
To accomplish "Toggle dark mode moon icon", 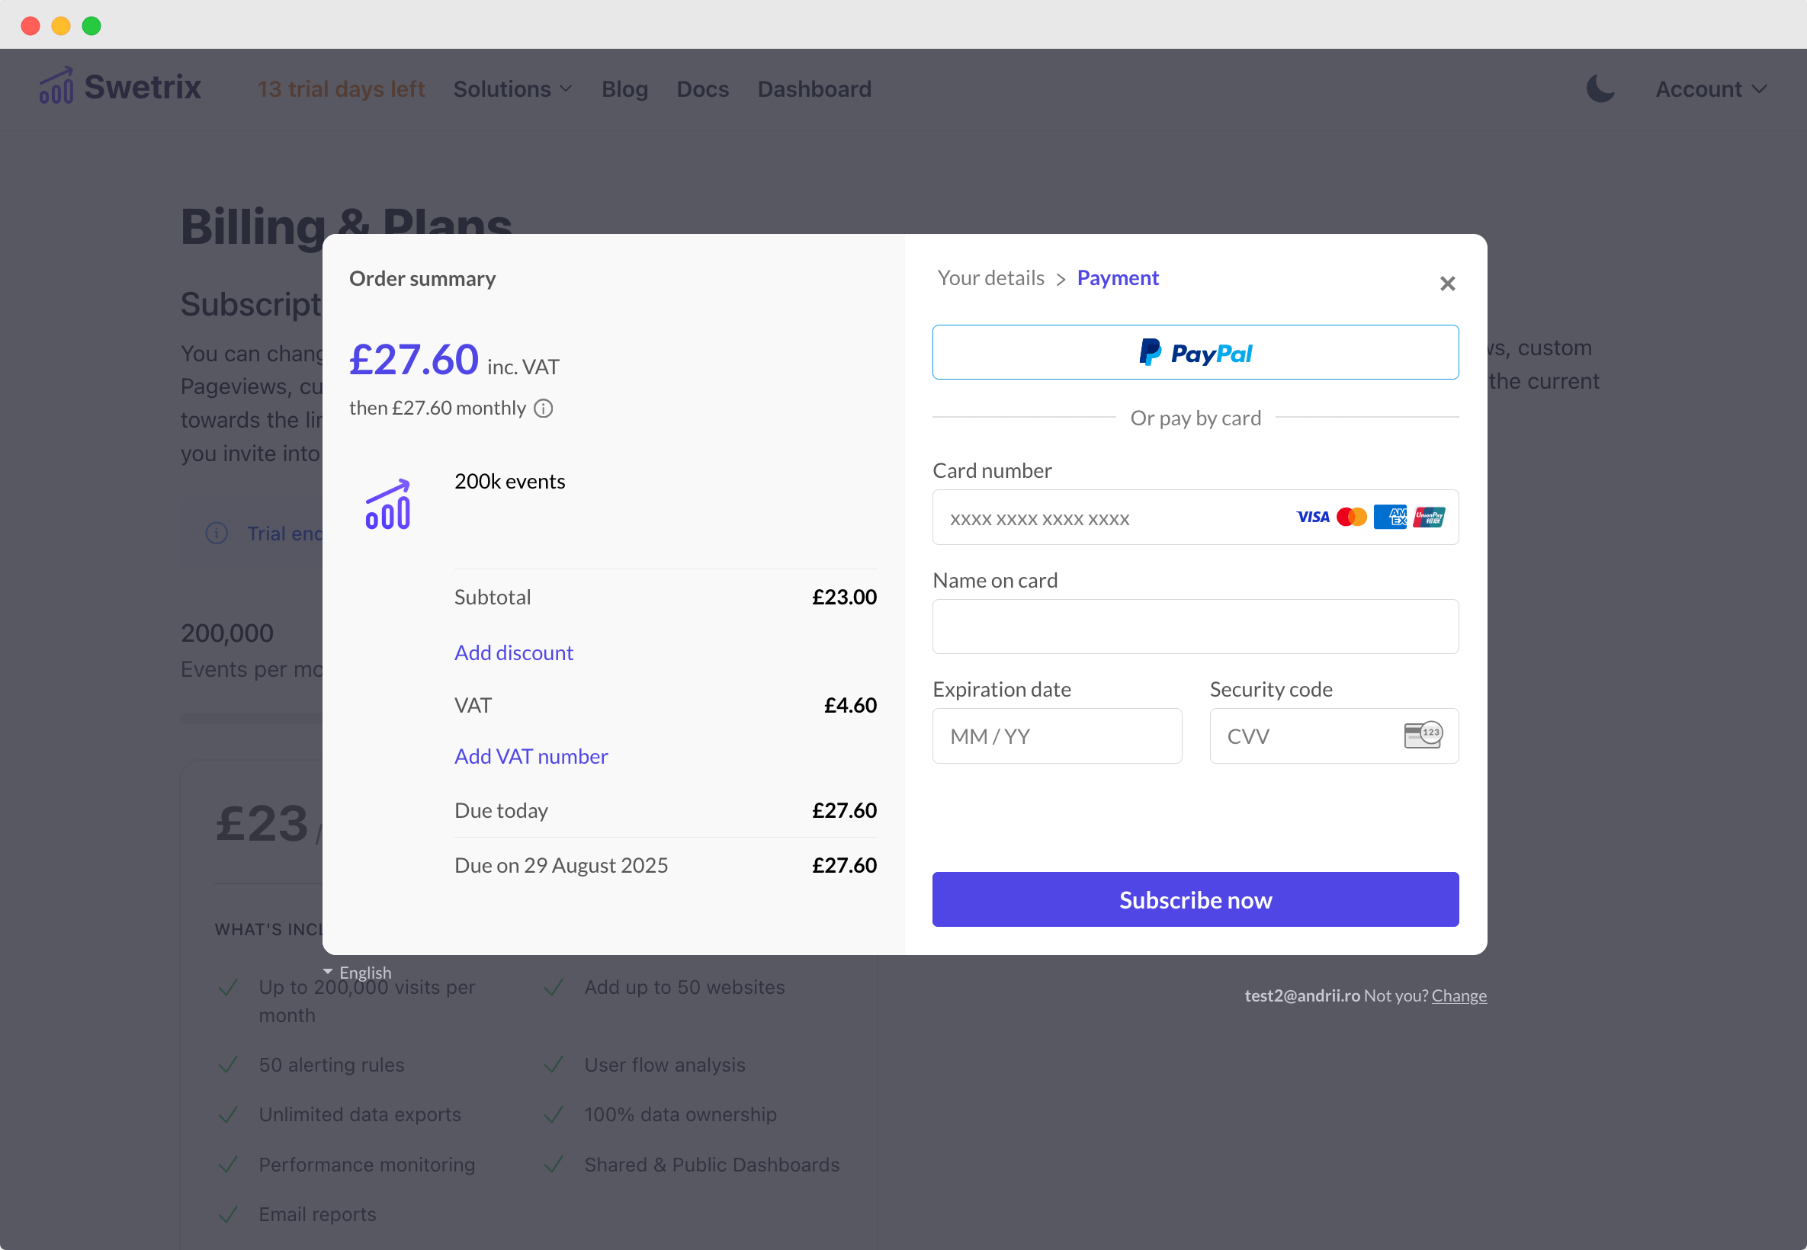I will click(x=1600, y=89).
